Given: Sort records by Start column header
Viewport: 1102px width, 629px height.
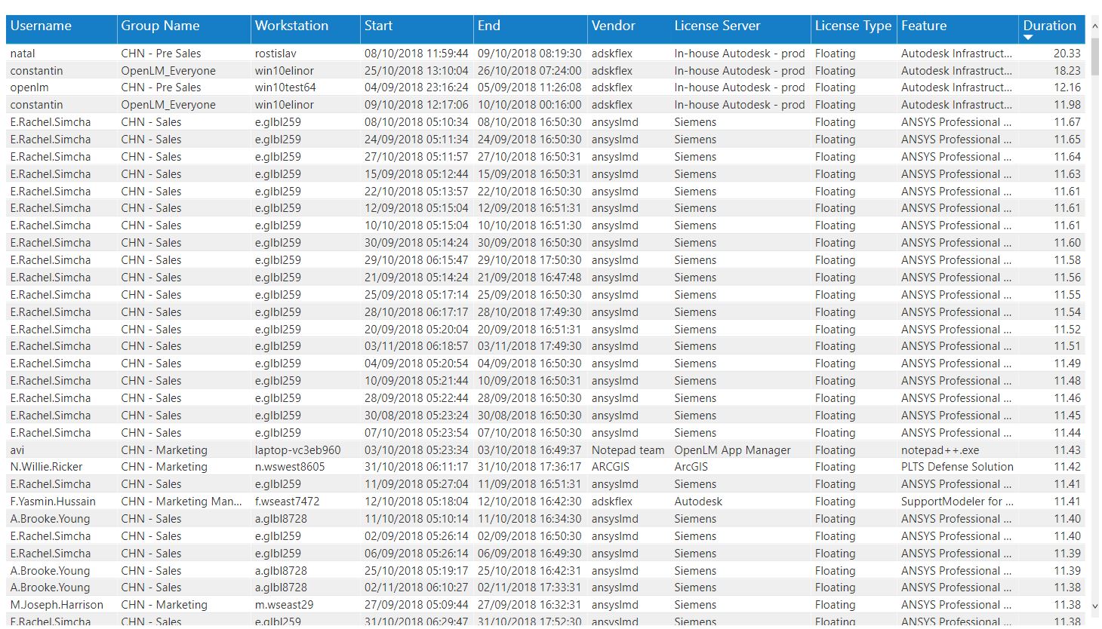Looking at the screenshot, I should tap(378, 26).
